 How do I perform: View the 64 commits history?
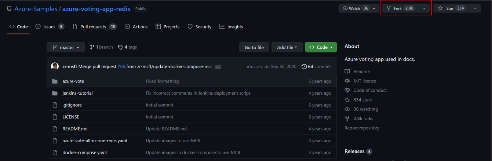pos(316,67)
